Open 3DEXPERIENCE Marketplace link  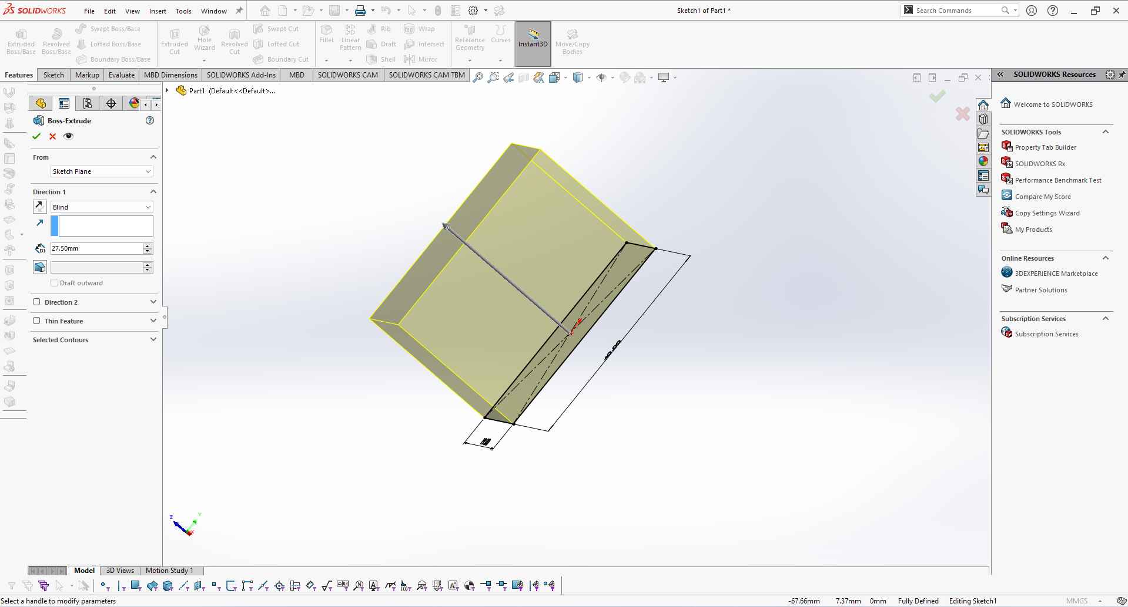click(1056, 274)
